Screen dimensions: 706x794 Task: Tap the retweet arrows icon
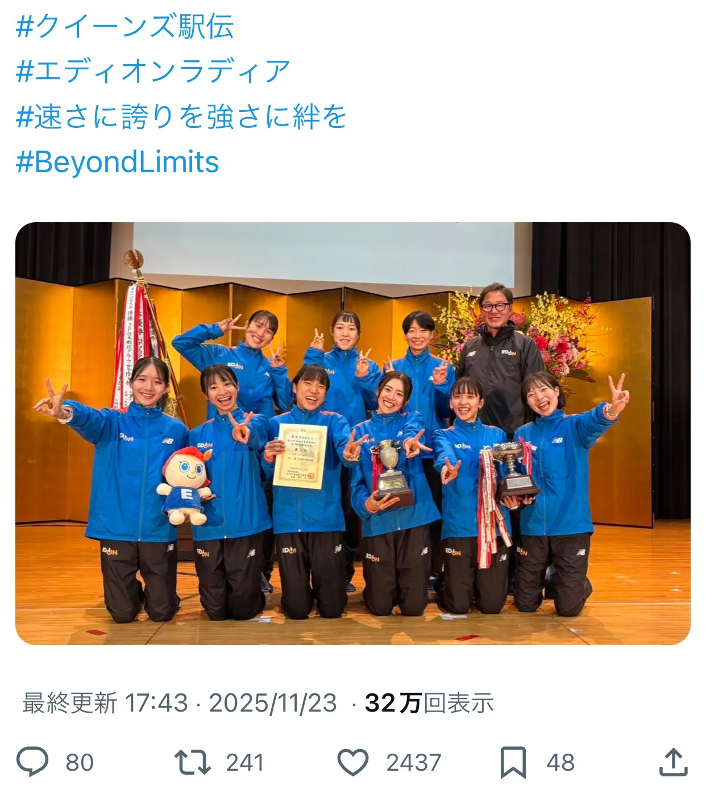click(192, 762)
